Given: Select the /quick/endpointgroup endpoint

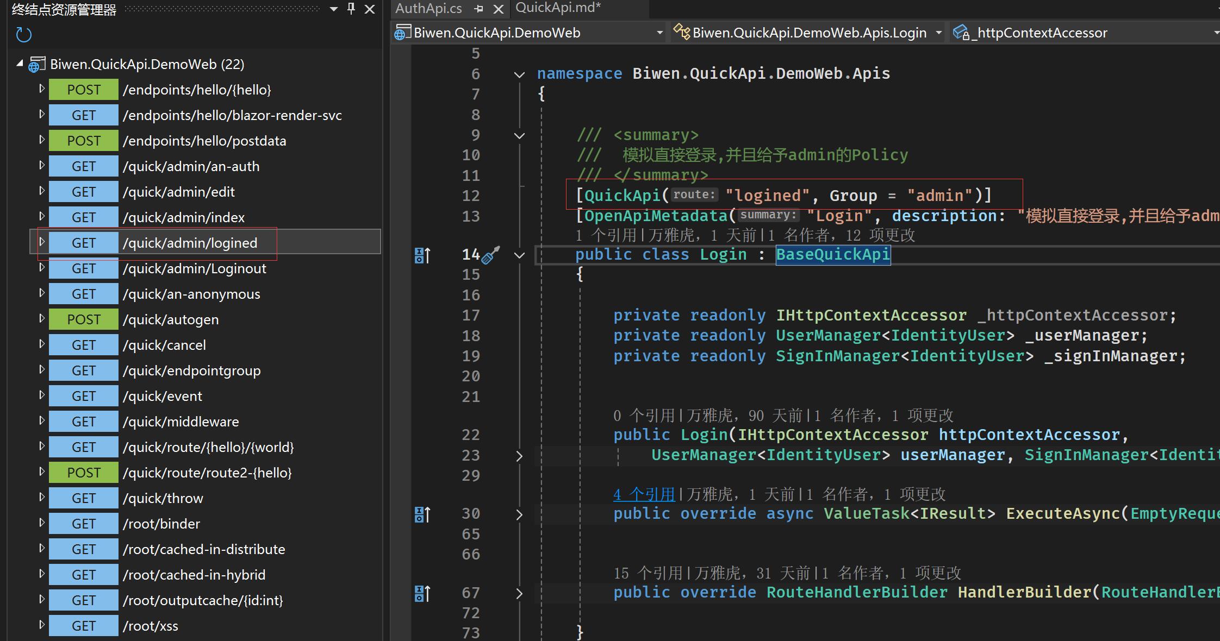Looking at the screenshot, I should pos(192,370).
